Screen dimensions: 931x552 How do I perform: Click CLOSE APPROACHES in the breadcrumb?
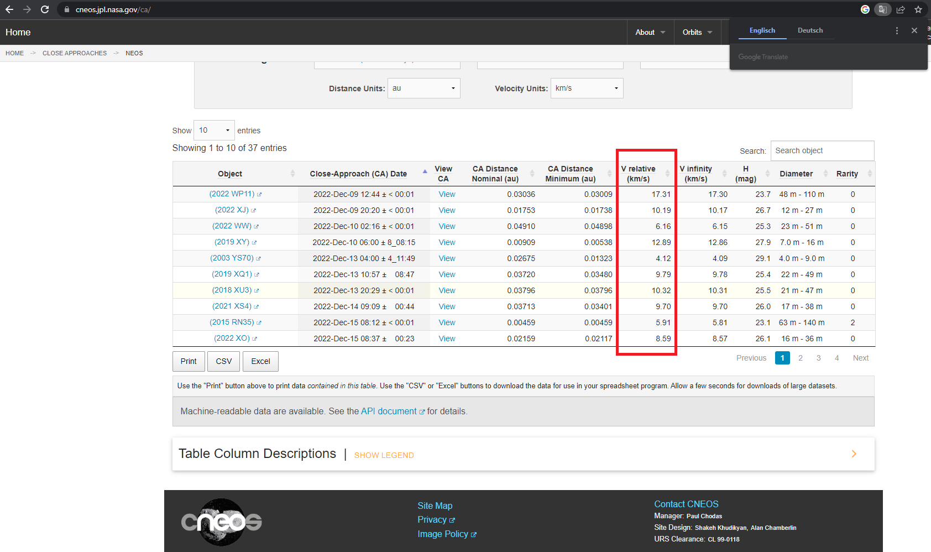point(75,53)
